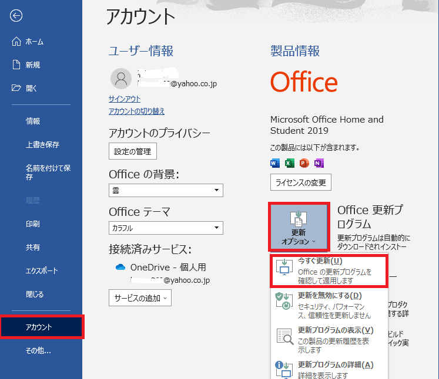439x379 pixels.
Task: Click the back arrow icon
Action: point(16,16)
